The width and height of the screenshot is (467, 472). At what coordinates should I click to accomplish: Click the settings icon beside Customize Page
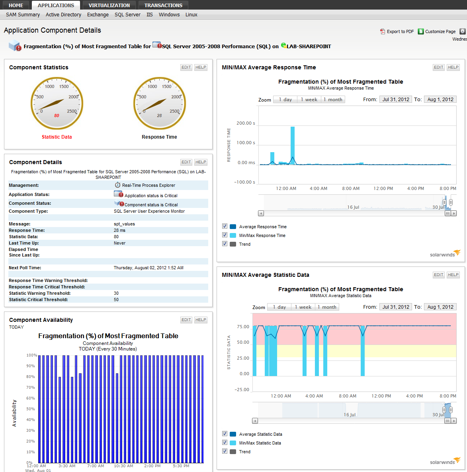462,31
